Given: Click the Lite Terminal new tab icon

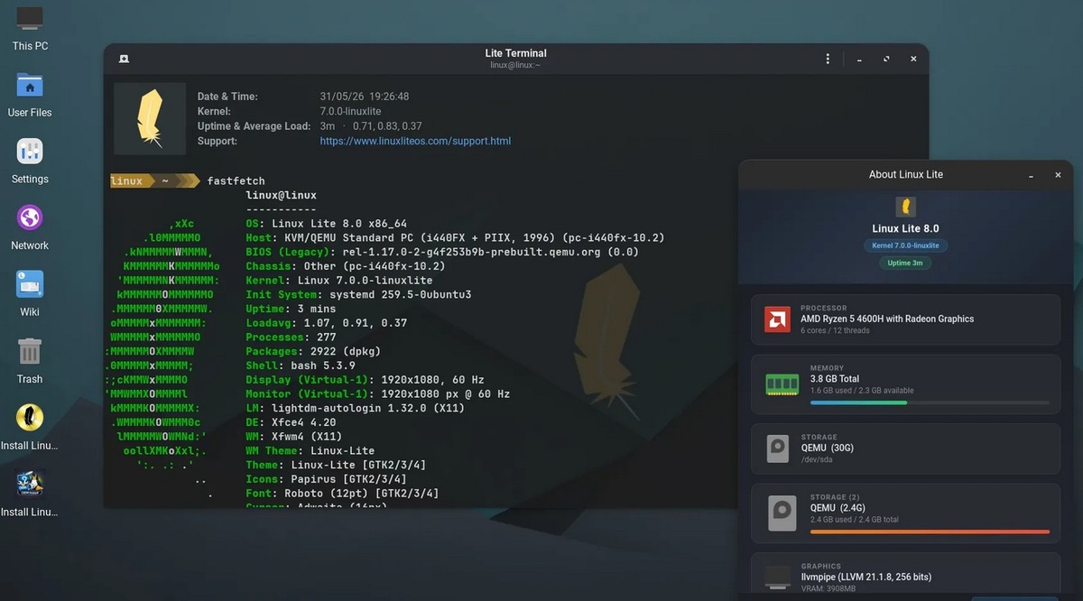Looking at the screenshot, I should [x=124, y=59].
